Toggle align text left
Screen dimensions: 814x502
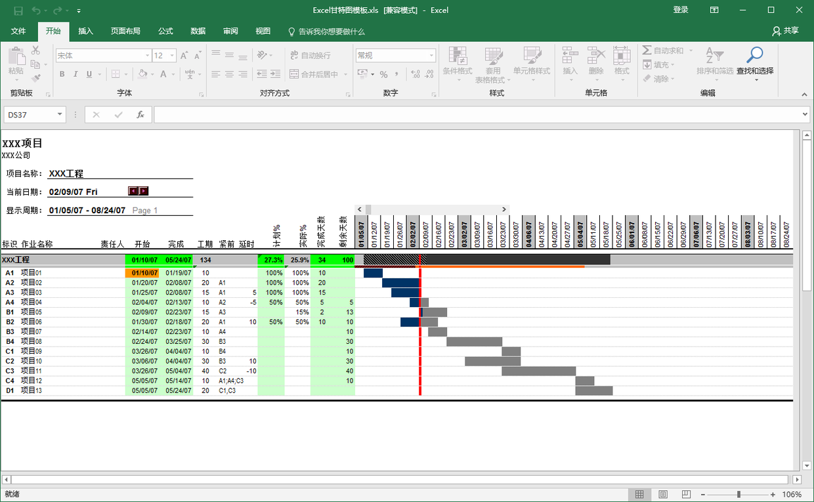tap(216, 74)
